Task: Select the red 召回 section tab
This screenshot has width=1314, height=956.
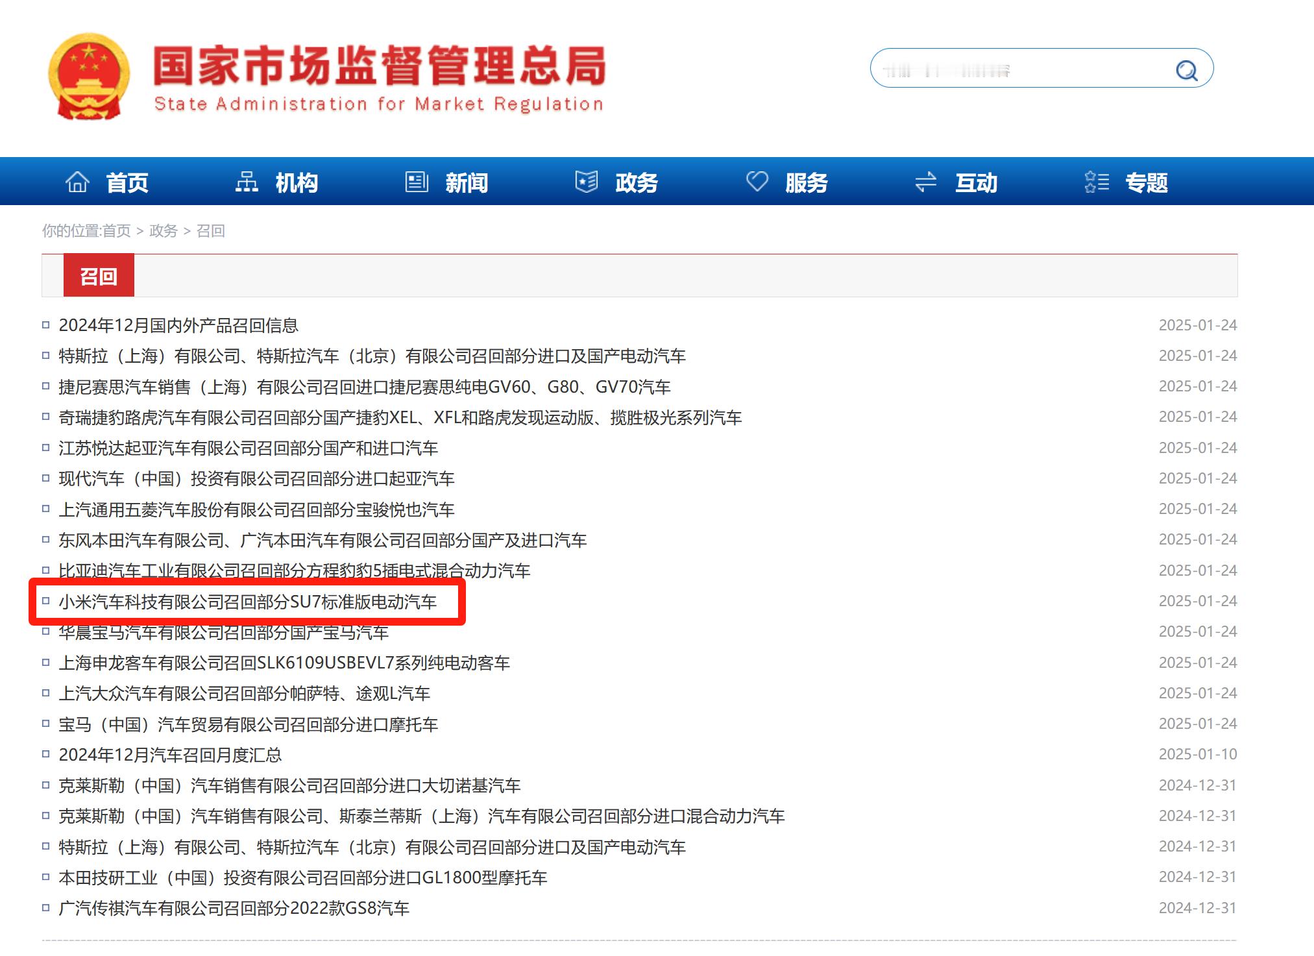Action: pos(99,276)
